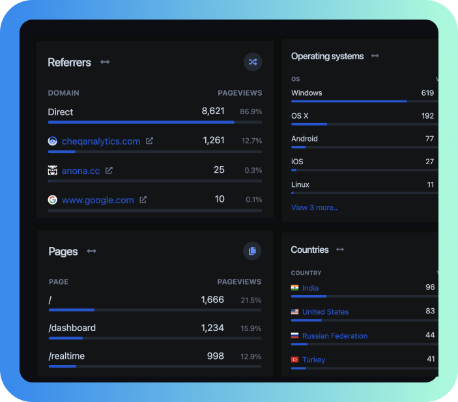Image resolution: width=458 pixels, height=402 pixels.
Task: Select the Windows operating system row
Action: click(365, 96)
